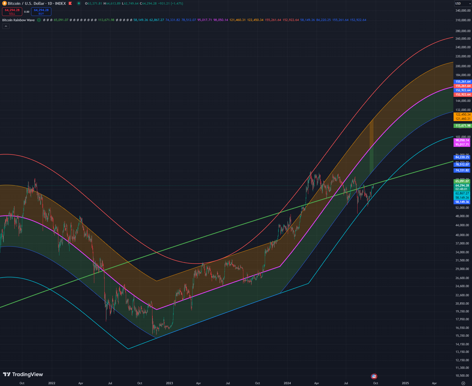Select the Bitcoin Rainbow Wave indicator name
This screenshot has height=386, width=472.
(18, 20)
